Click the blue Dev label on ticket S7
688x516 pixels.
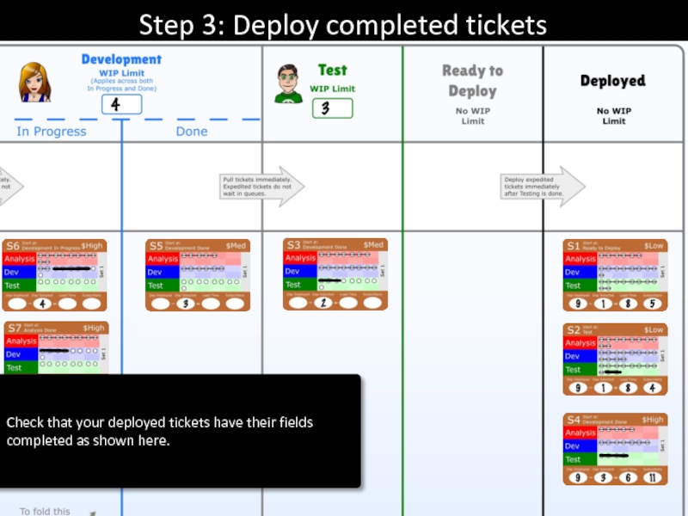[x=21, y=354]
